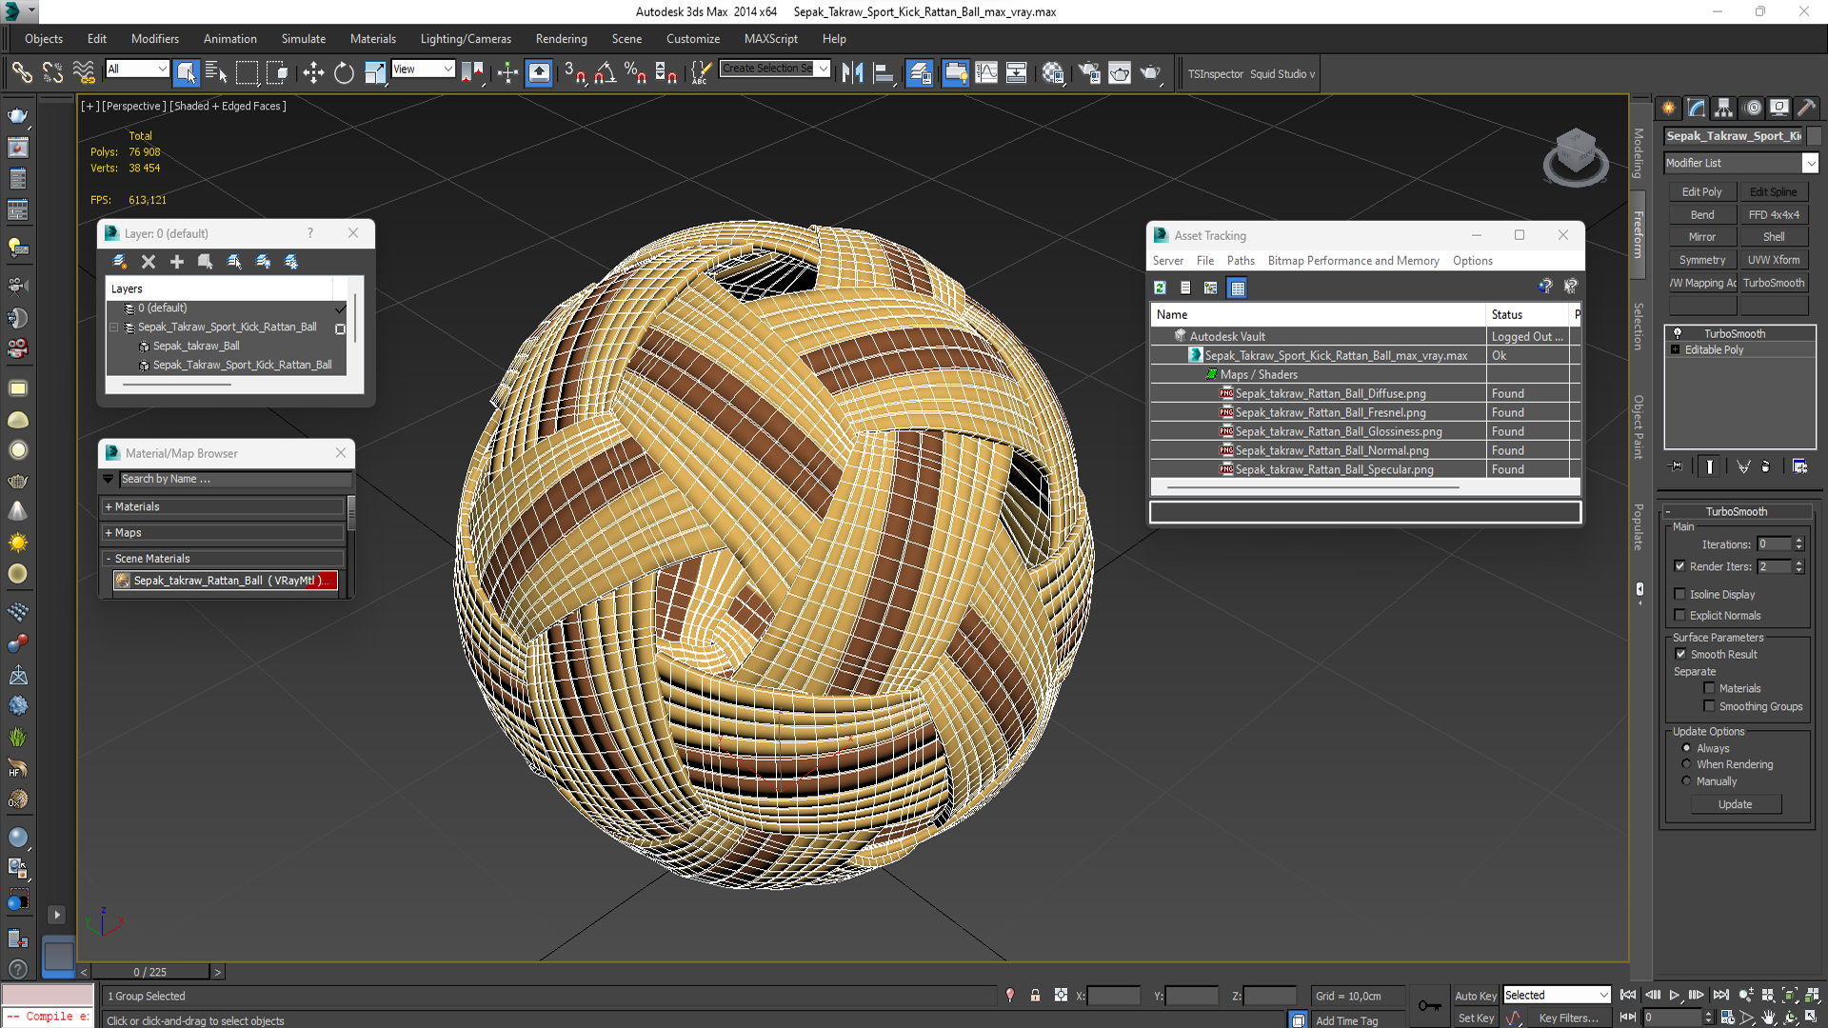This screenshot has height=1028, width=1828.
Task: Collapse the TurboSmooth rollout
Action: tap(1736, 511)
